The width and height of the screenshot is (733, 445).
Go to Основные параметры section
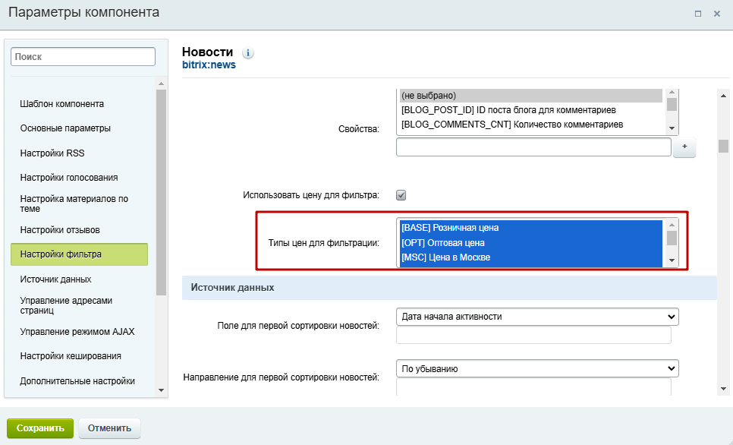pos(65,128)
